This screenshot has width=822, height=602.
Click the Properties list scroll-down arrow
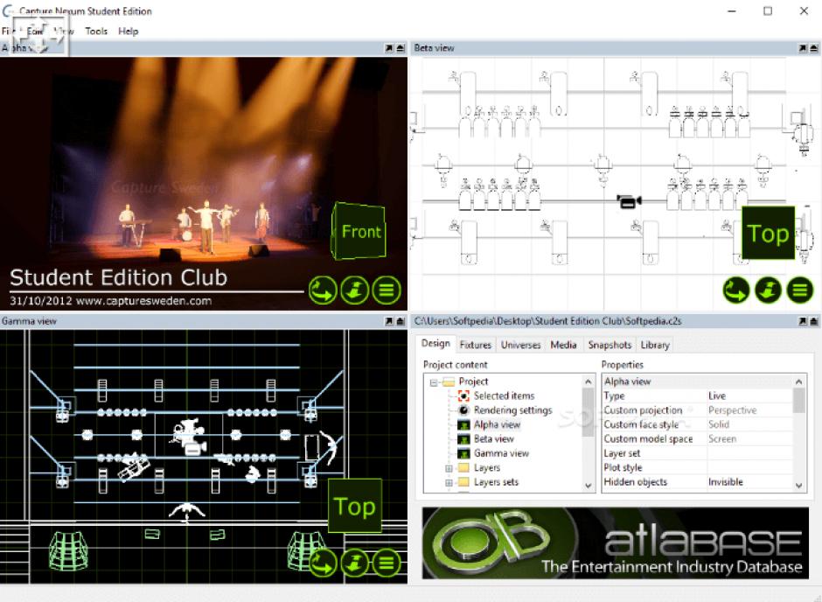point(799,486)
